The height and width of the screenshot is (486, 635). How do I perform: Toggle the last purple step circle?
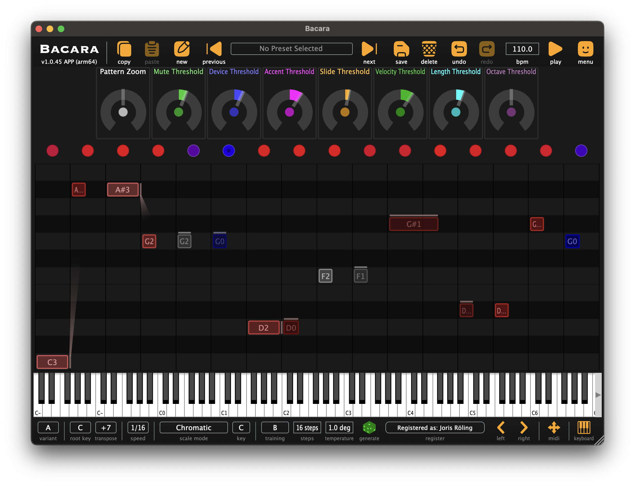pos(581,151)
